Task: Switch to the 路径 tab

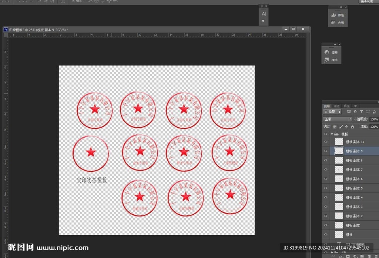Action: pyautogui.click(x=346, y=106)
